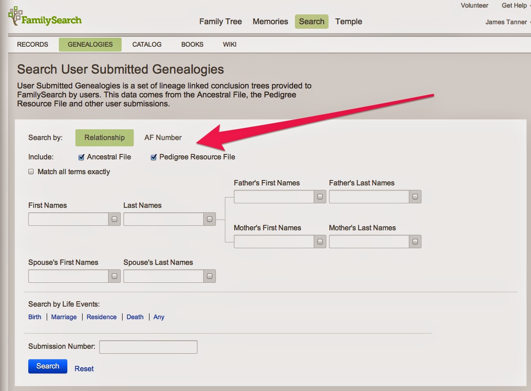The height and width of the screenshot is (391, 531).
Task: Click the FamilySearch tree logo
Action: [x=45, y=17]
